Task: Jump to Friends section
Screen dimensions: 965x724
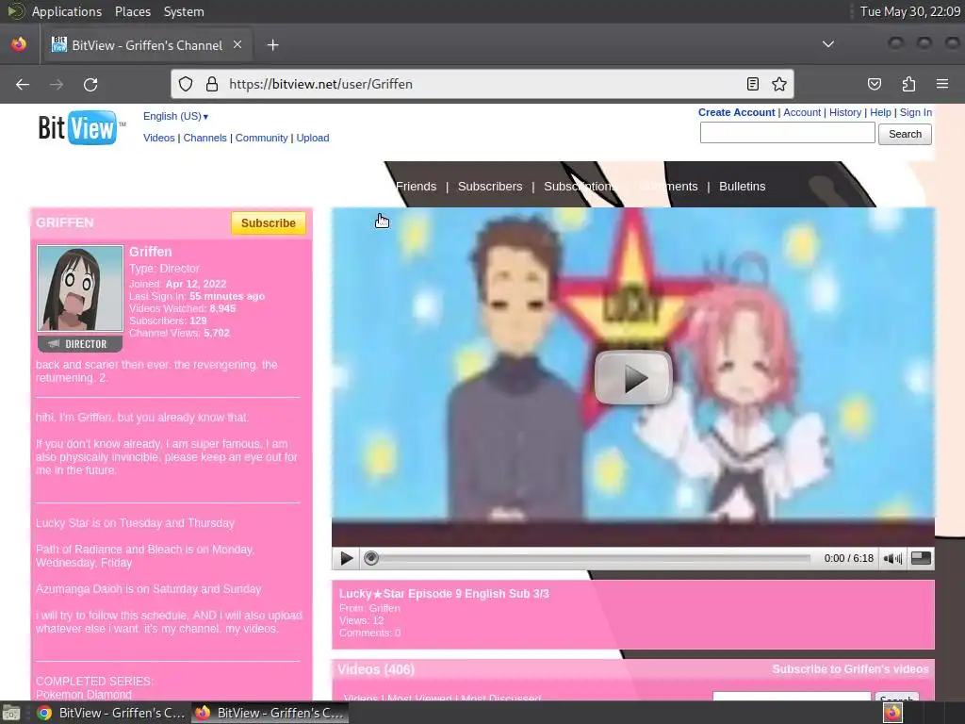Action: click(x=416, y=186)
